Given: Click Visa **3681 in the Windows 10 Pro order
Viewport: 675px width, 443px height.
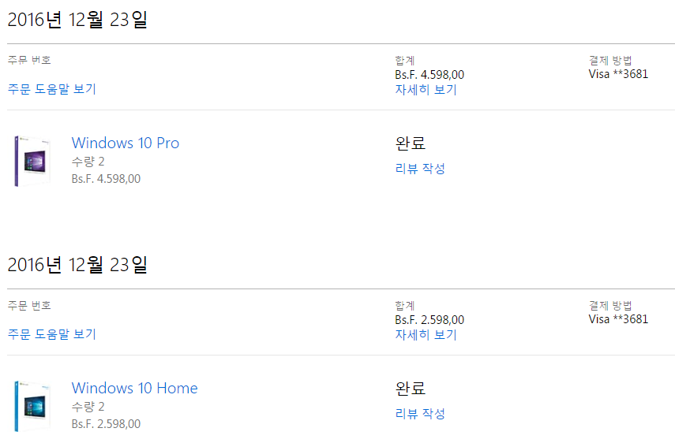Looking at the screenshot, I should point(618,75).
